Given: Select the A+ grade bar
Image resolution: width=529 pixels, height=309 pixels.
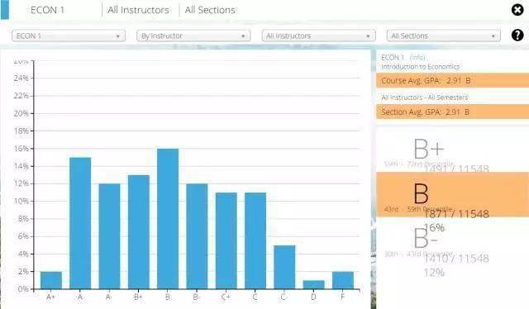Looking at the screenshot, I should 51,280.
